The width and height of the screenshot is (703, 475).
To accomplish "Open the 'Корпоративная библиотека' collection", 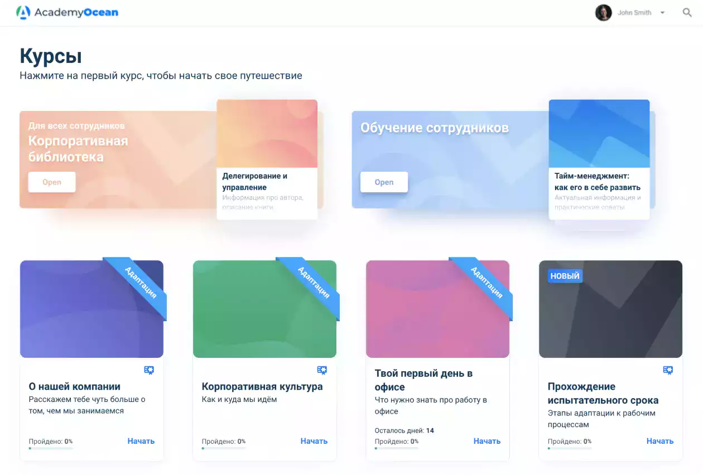I will [x=51, y=182].
